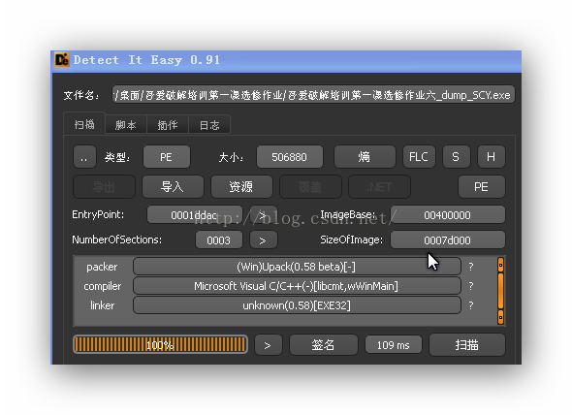The width and height of the screenshot is (572, 415).
Task: Open the PE details button on the right
Action: point(482,187)
